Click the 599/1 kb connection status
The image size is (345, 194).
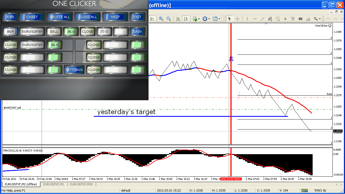pyautogui.click(x=321, y=190)
